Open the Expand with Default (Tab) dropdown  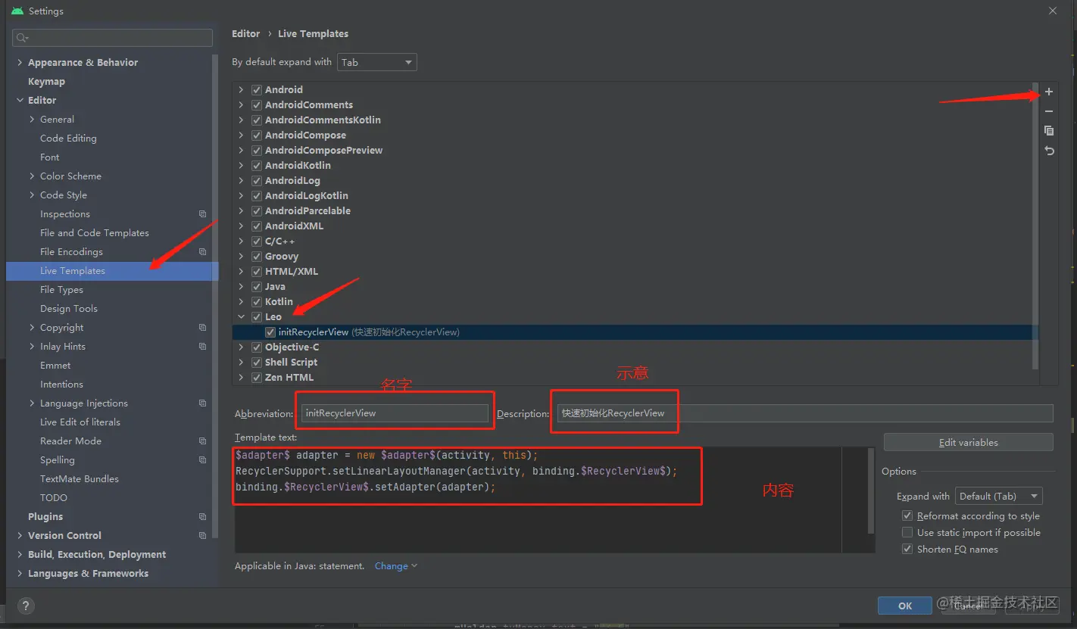[999, 497]
